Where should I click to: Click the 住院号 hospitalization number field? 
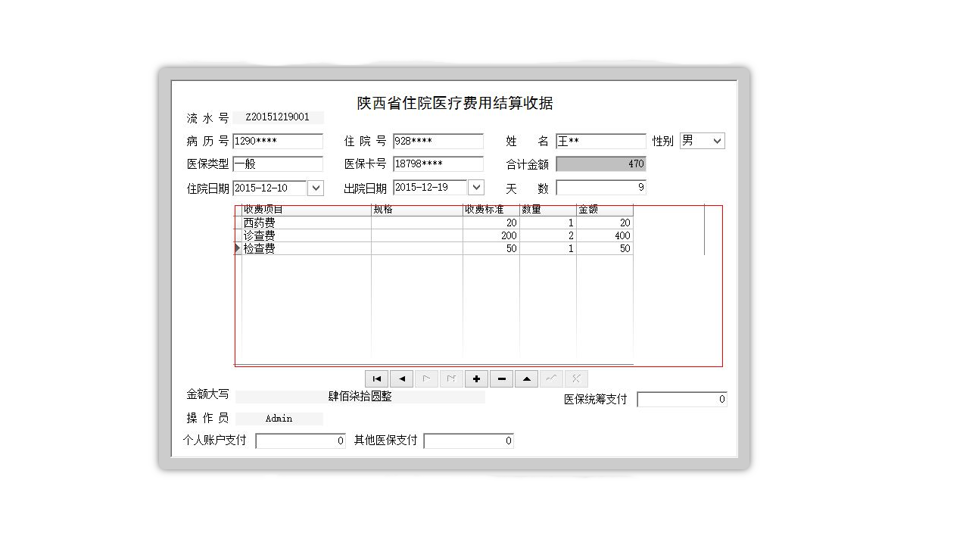(438, 141)
